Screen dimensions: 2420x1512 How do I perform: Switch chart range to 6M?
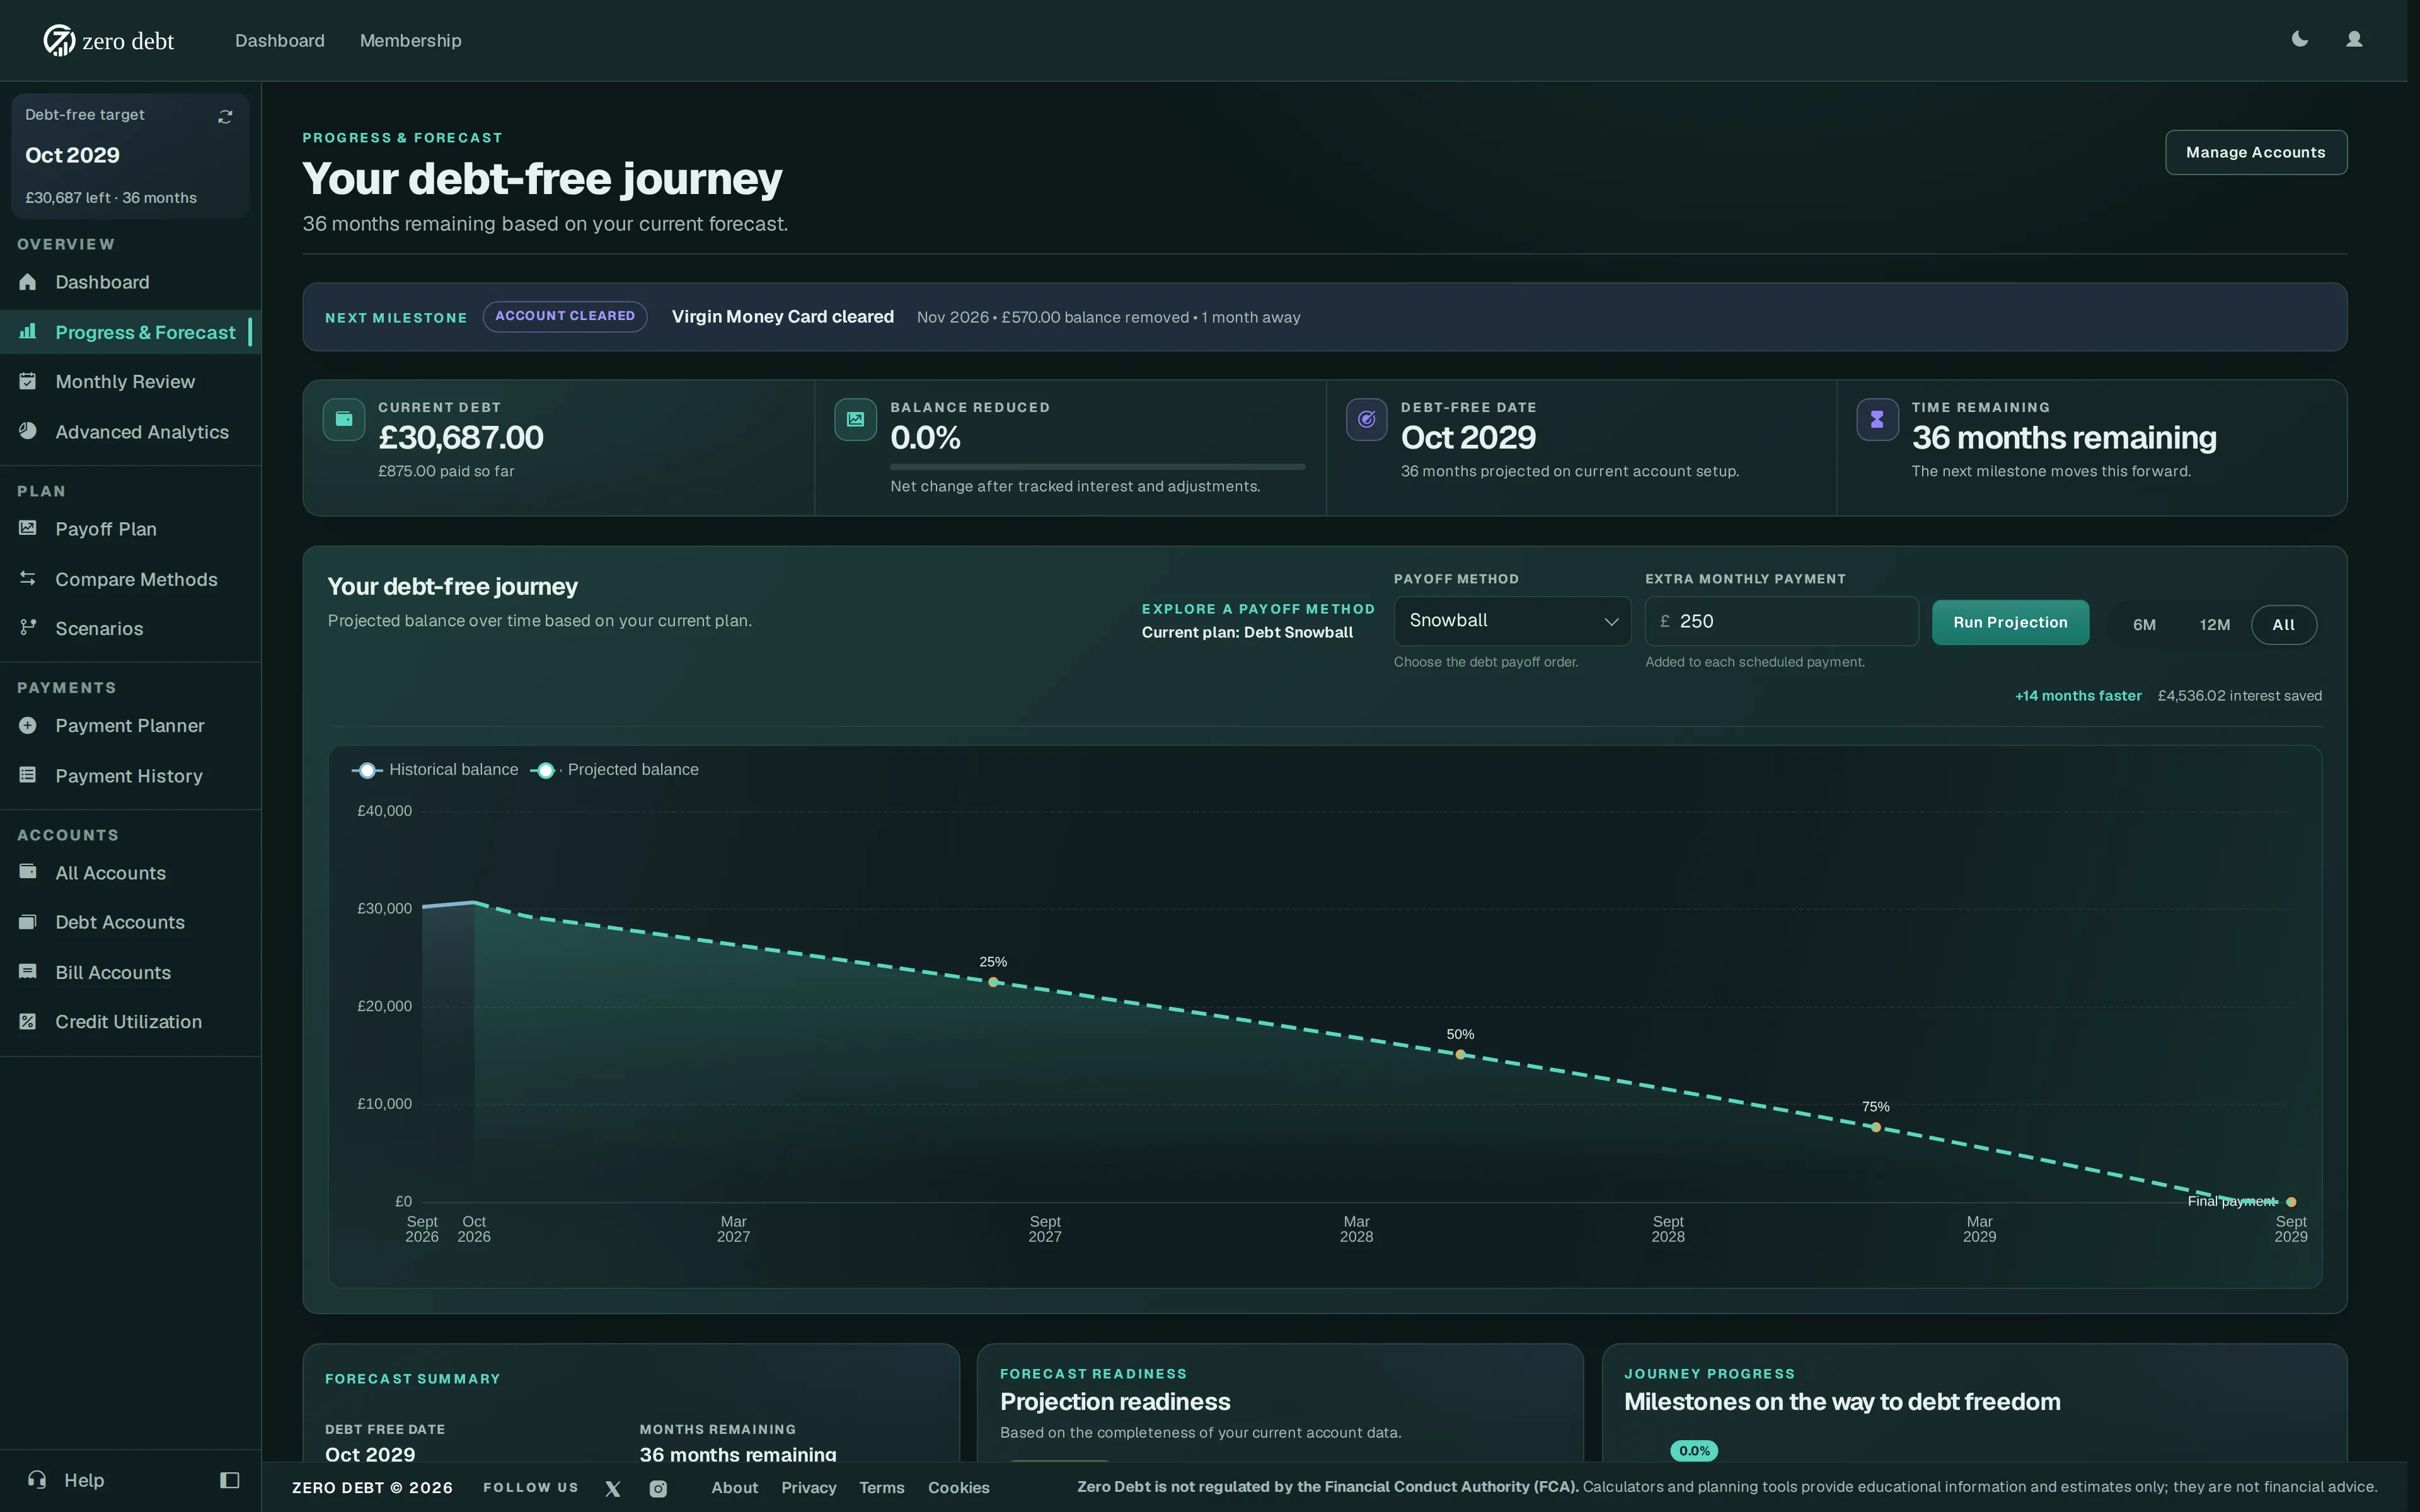[2144, 625]
